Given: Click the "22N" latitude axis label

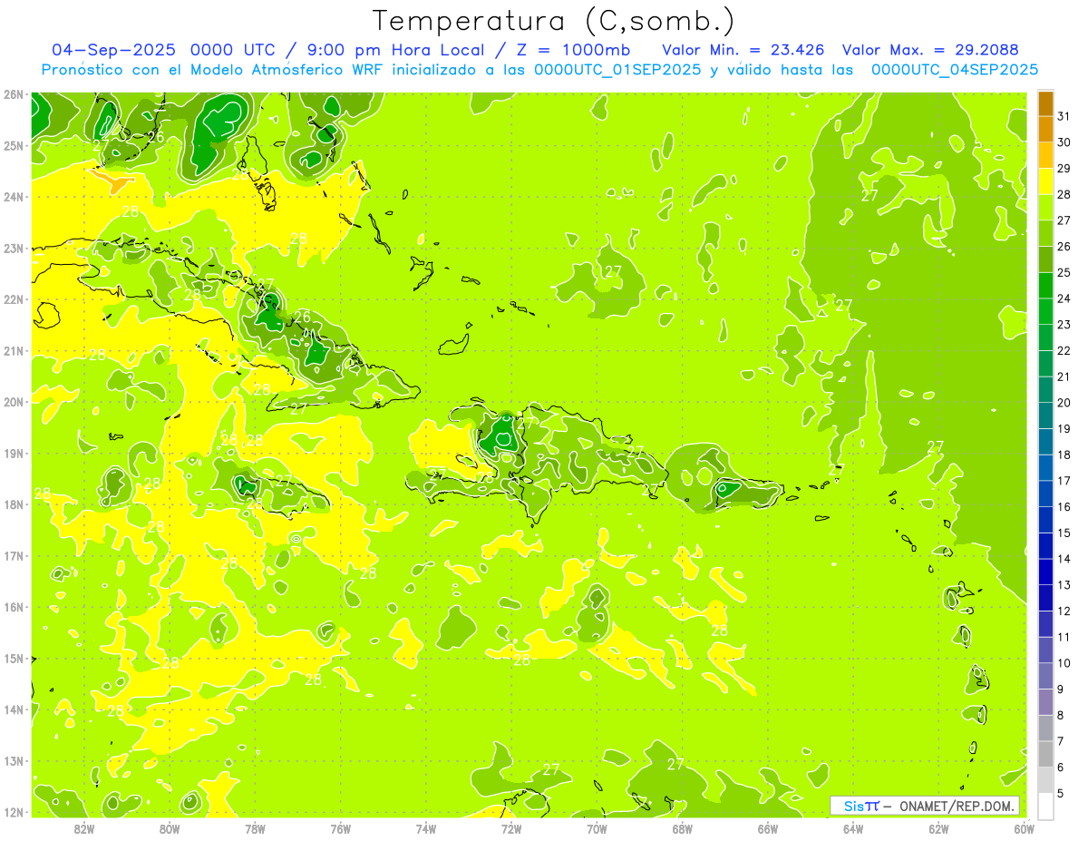Looking at the screenshot, I should tap(13, 299).
